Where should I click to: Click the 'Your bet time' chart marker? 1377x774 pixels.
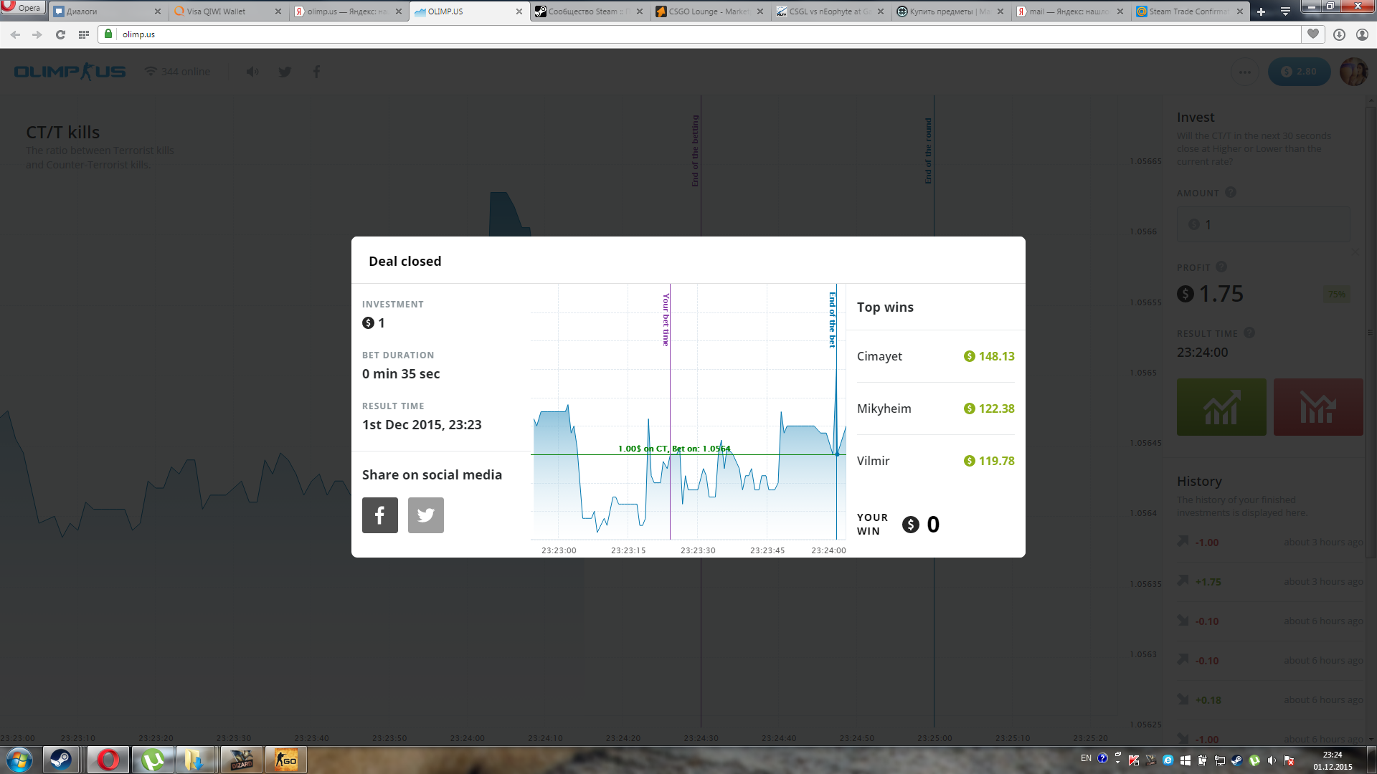click(x=666, y=320)
